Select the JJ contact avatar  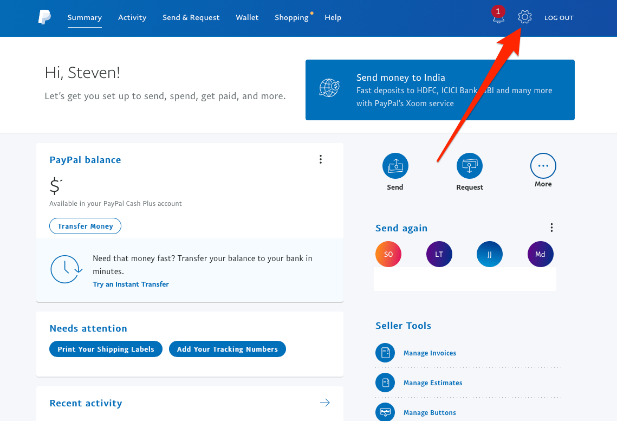pos(490,254)
